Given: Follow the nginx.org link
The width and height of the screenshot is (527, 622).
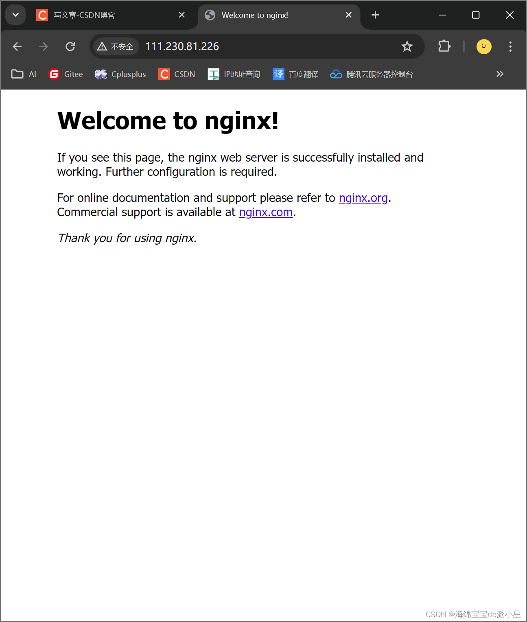Looking at the screenshot, I should click(363, 198).
